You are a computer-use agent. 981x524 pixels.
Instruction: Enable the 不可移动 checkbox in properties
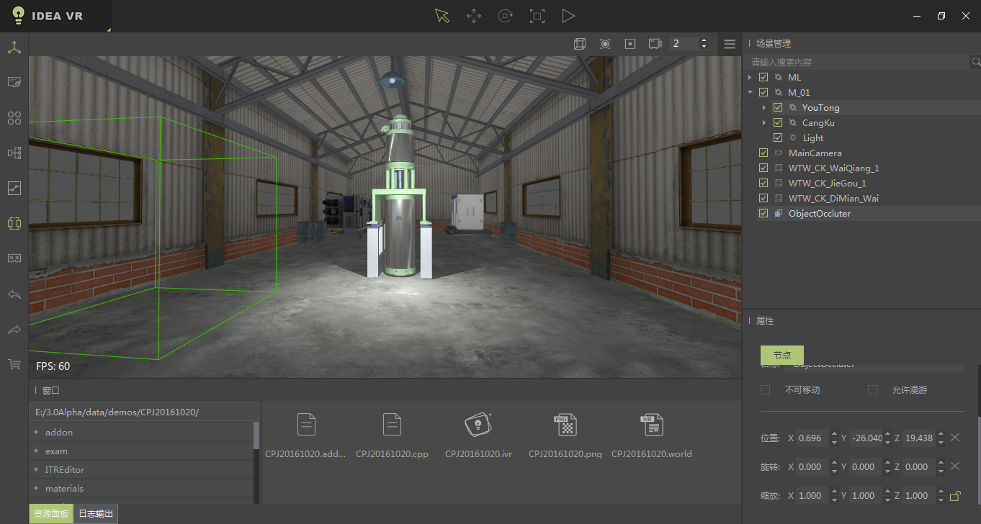pyautogui.click(x=766, y=389)
